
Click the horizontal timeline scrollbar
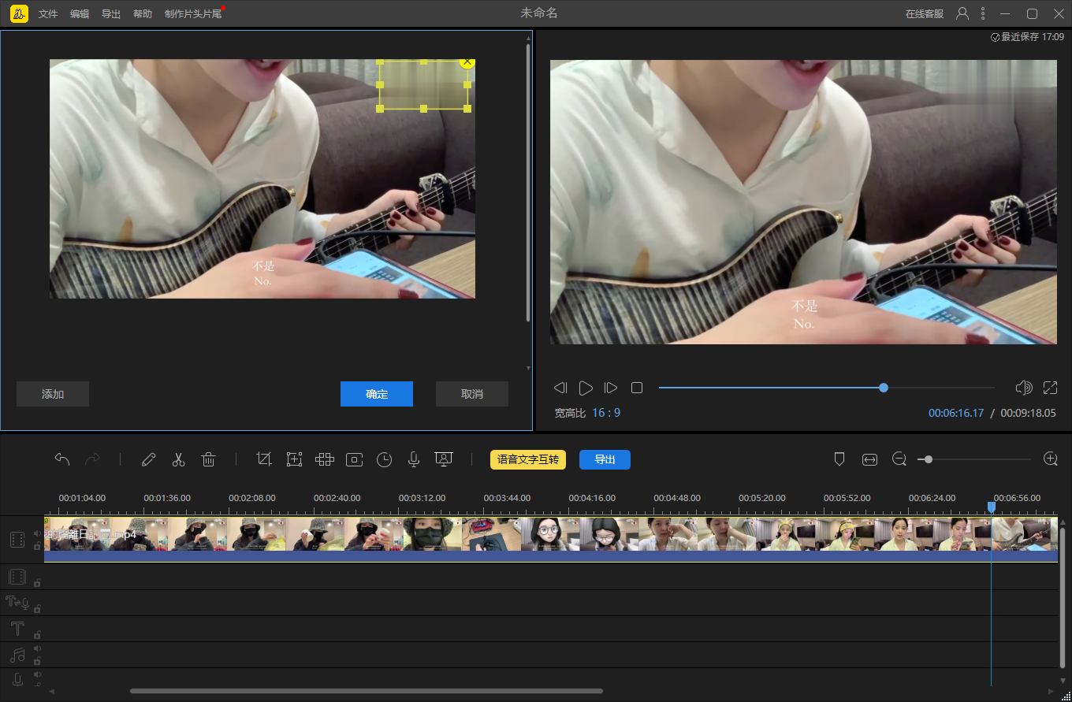367,691
